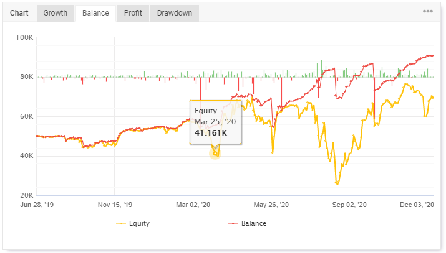The width and height of the screenshot is (446, 253).
Task: Click the Mar 02, '20 date label
Action: tap(193, 204)
